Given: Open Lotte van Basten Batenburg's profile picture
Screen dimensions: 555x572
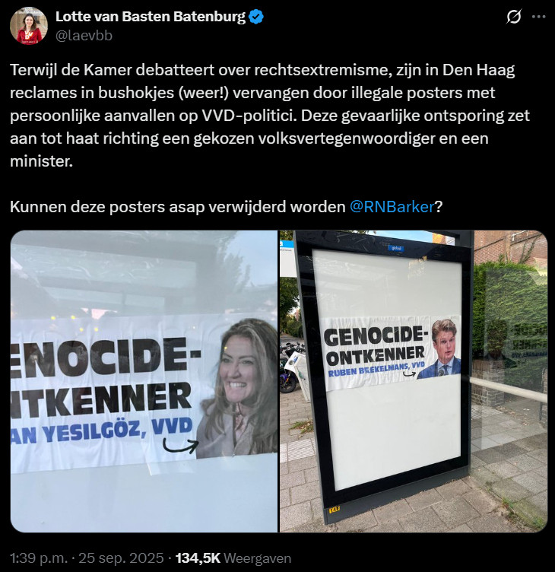Looking at the screenshot, I should (29, 26).
